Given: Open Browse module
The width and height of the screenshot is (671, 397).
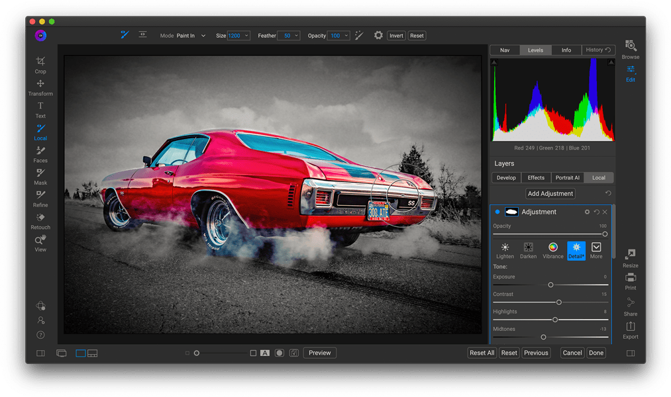Looking at the screenshot, I should (630, 49).
